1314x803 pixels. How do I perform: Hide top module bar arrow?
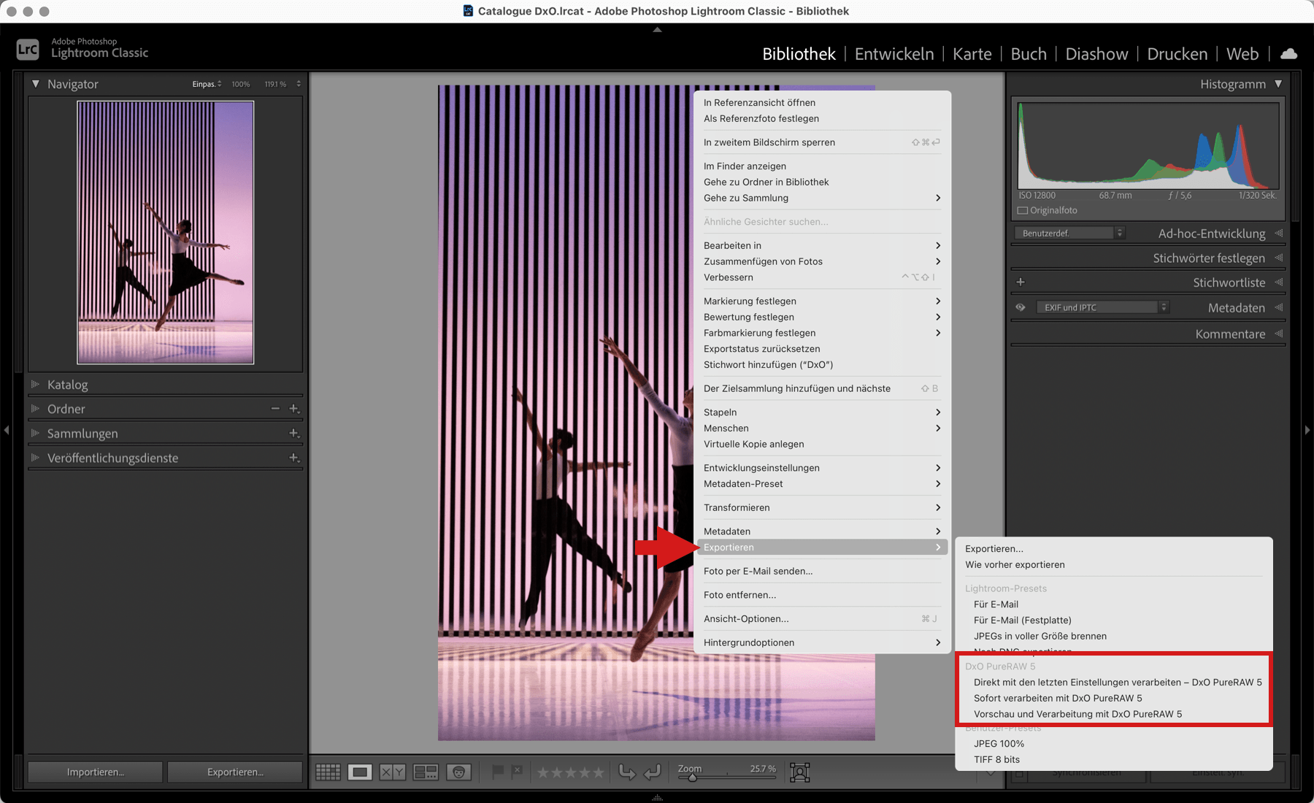point(657,30)
